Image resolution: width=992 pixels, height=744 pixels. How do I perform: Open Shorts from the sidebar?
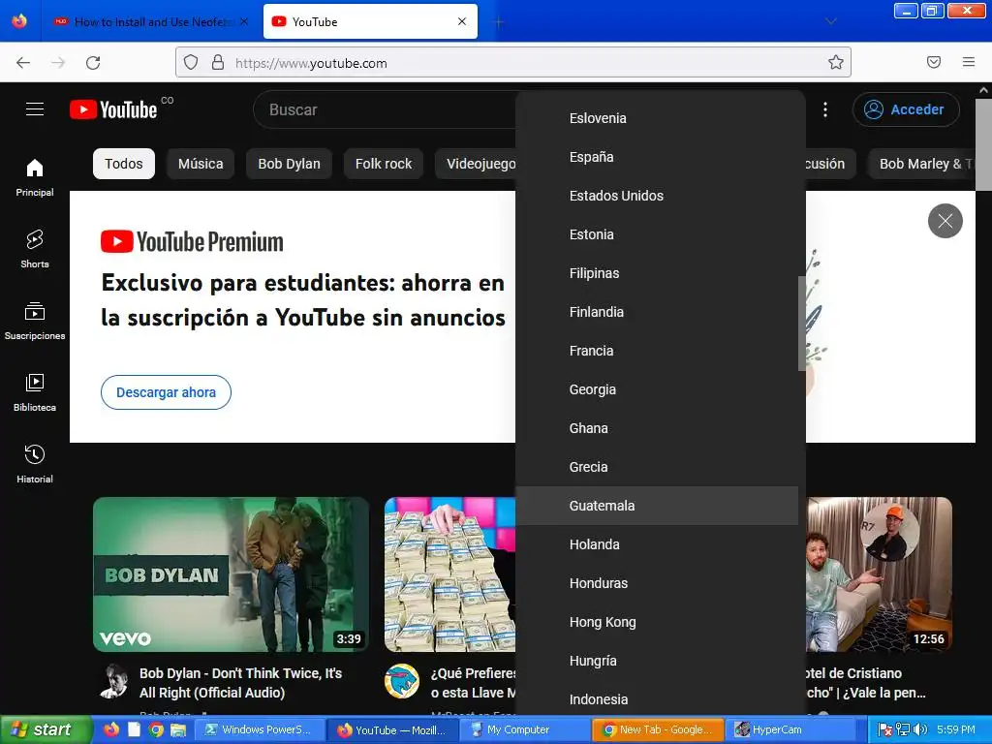coord(35,249)
